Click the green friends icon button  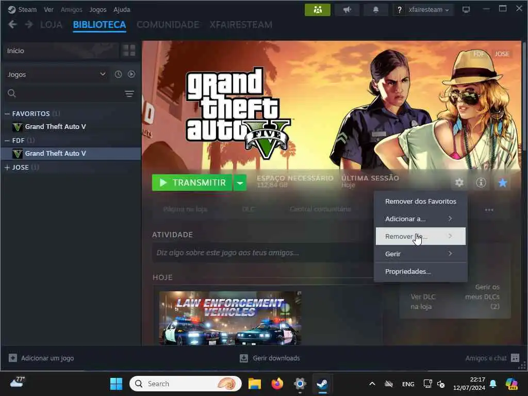317,10
